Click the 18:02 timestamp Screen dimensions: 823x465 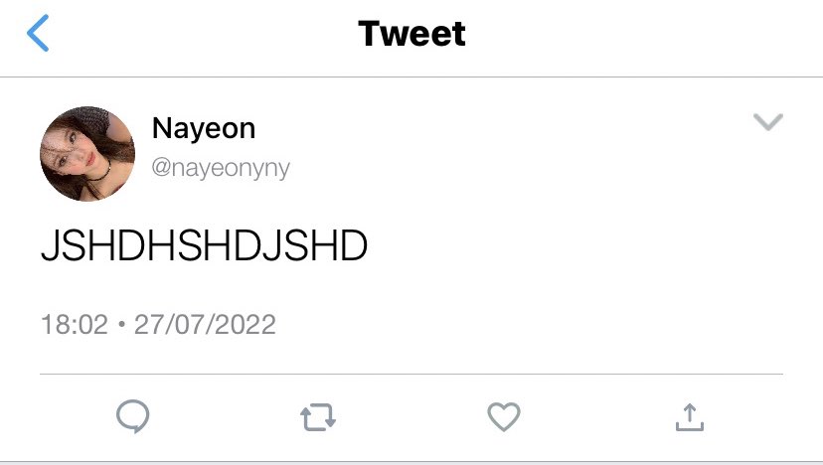[75, 324]
